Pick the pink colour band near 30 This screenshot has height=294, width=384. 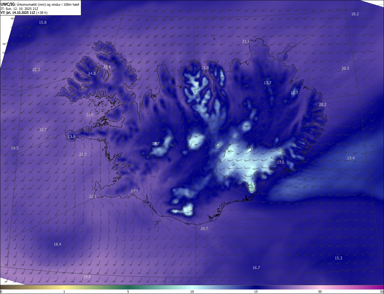[320, 287]
